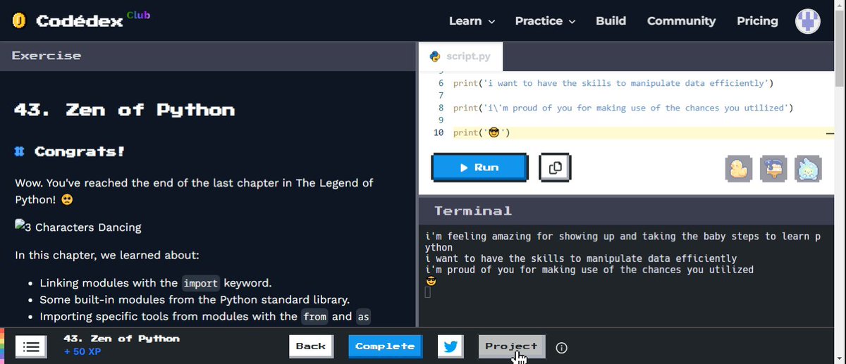
Task: Open the user profile avatar
Action: click(808, 21)
